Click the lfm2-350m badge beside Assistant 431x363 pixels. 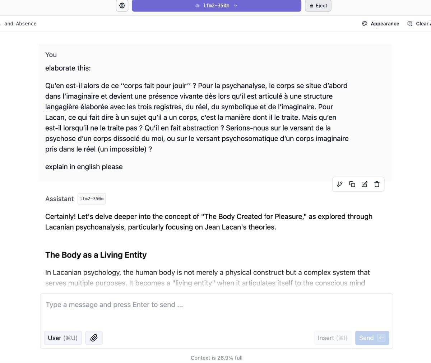click(x=92, y=199)
